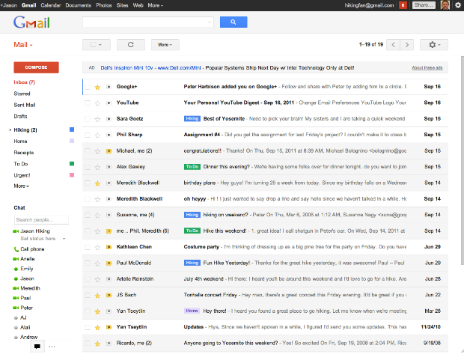The width and height of the screenshot is (464, 357).
Task: Open the Inbox (7) folder
Action: click(24, 82)
